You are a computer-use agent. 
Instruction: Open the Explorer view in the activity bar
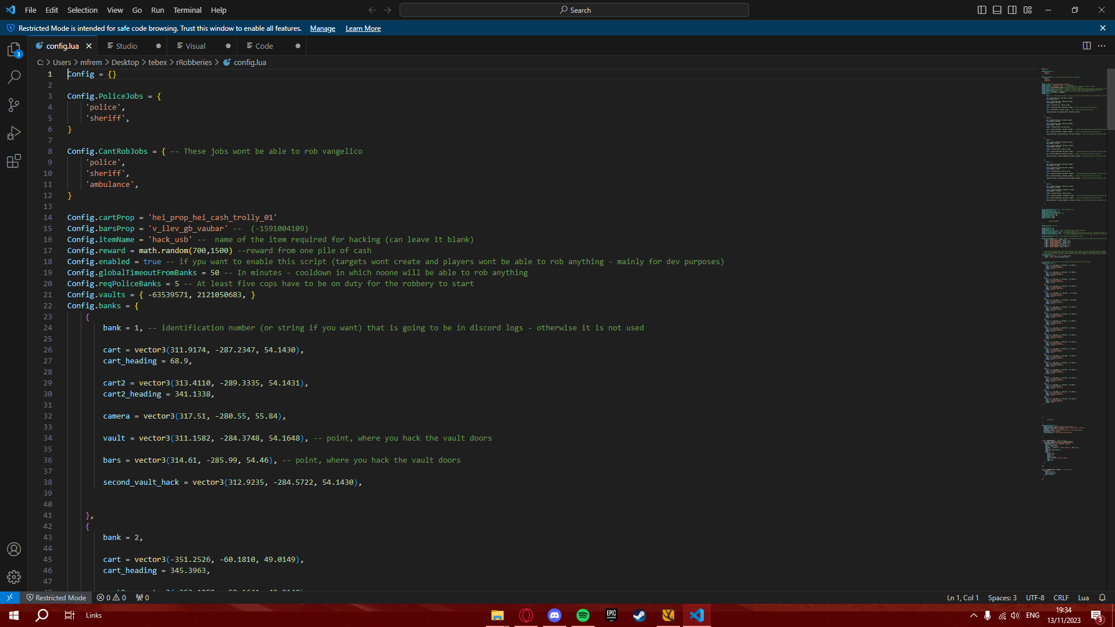coord(14,50)
